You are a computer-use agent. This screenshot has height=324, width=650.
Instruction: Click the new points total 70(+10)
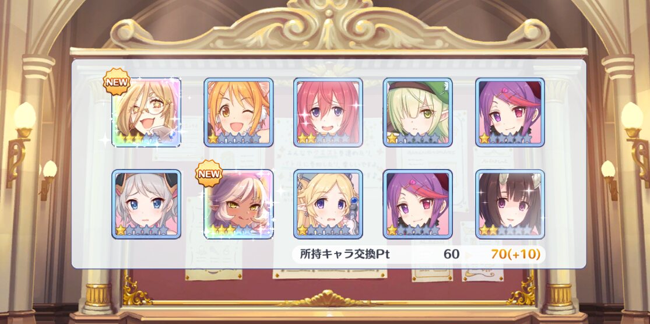[516, 255]
